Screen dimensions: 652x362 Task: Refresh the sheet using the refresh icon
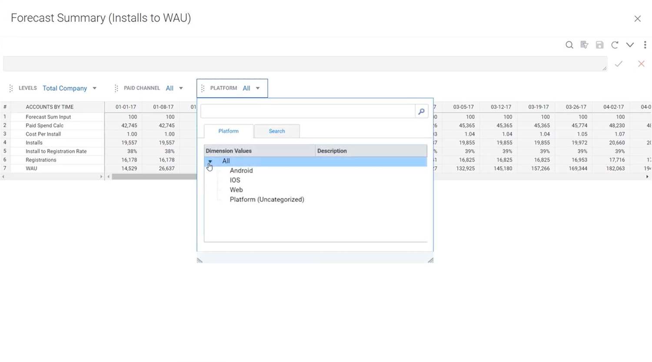615,45
